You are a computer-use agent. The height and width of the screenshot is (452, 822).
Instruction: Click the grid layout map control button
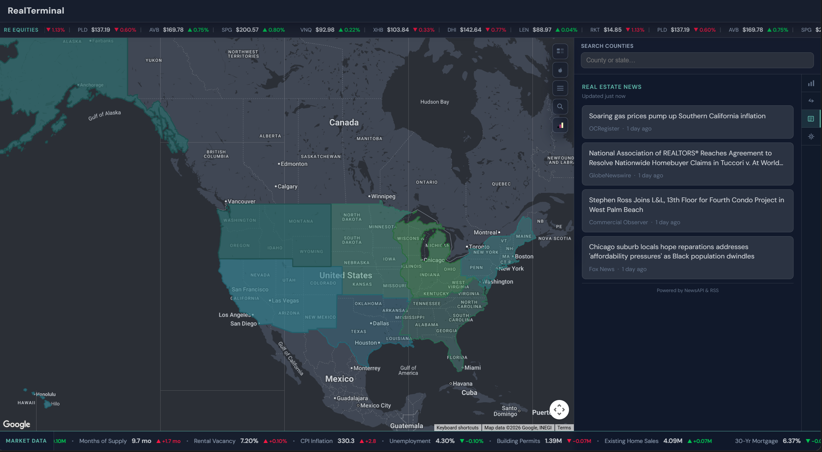(x=560, y=51)
